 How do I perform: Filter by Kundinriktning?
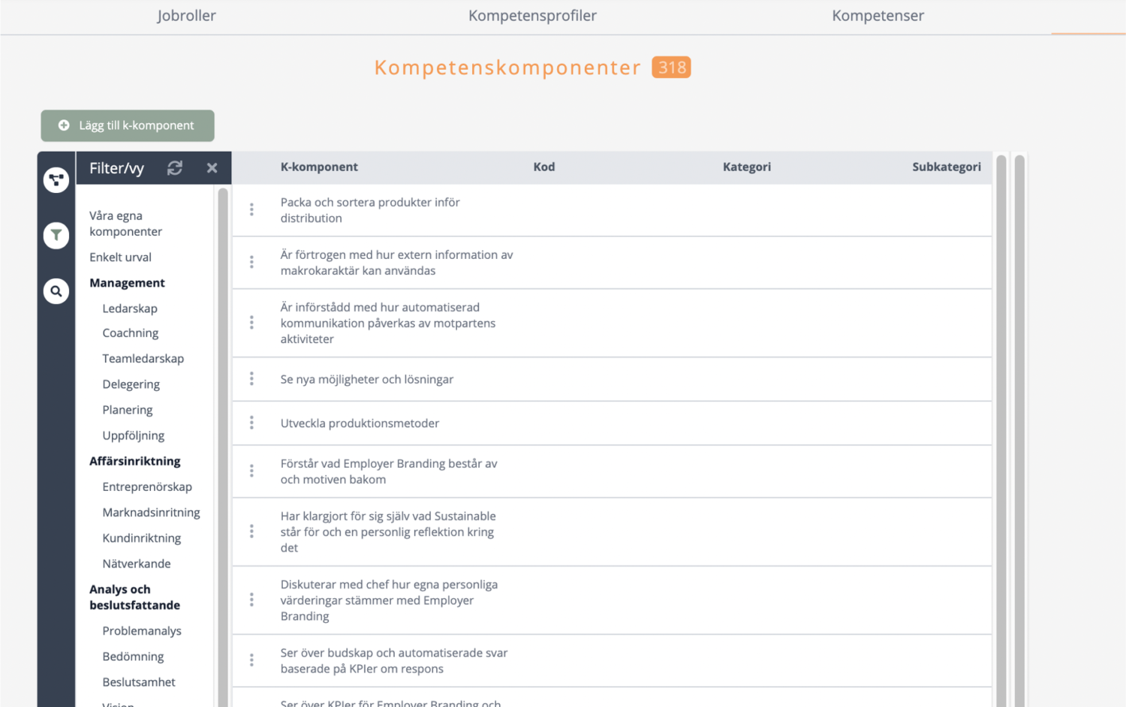point(142,538)
